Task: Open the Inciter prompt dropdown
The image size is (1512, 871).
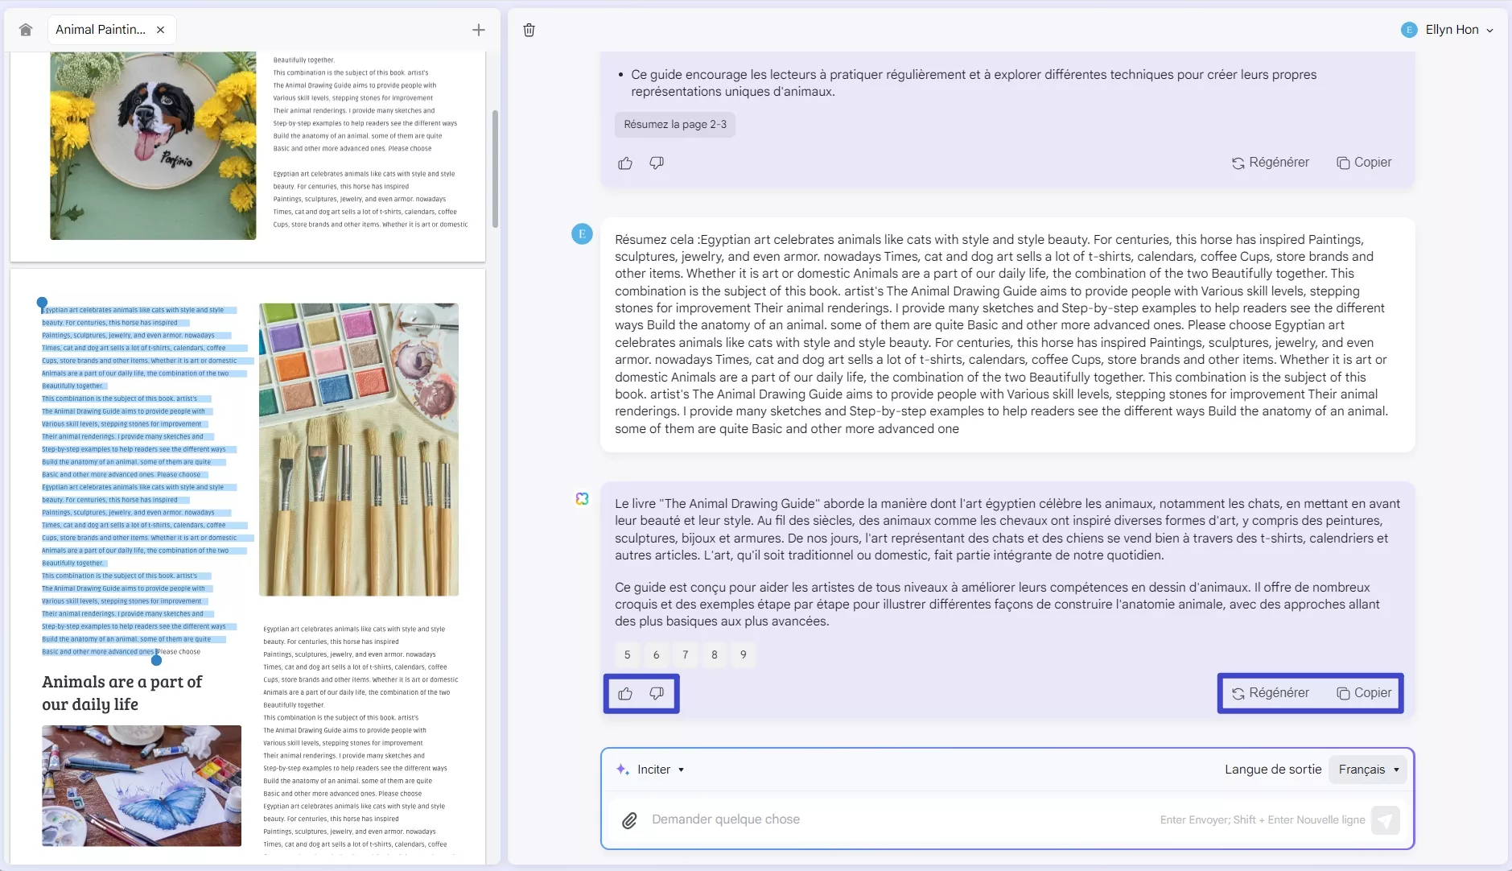Action: tap(651, 770)
